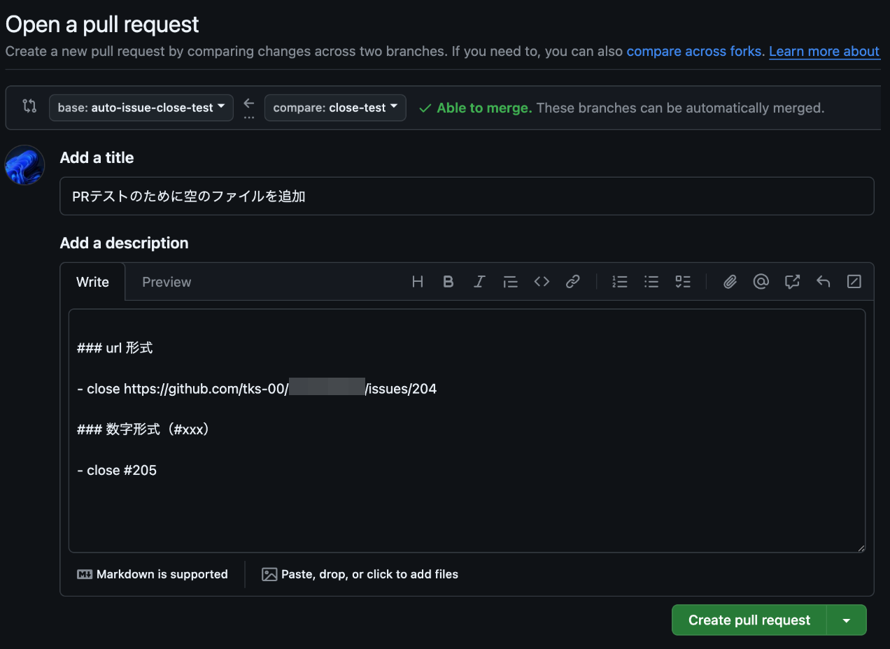Click the Create pull request button
The height and width of the screenshot is (649, 890).
click(x=749, y=620)
